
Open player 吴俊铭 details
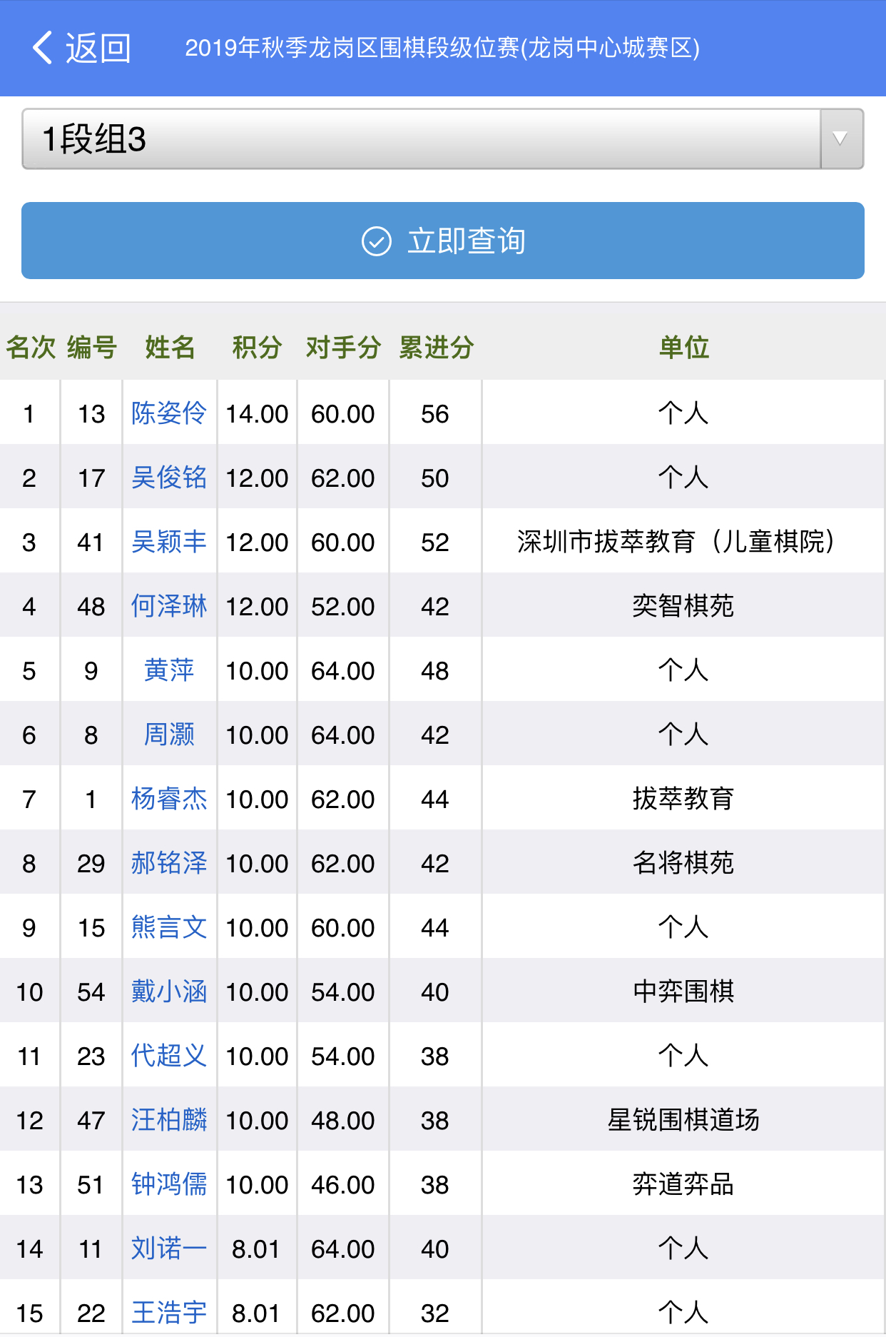point(169,478)
